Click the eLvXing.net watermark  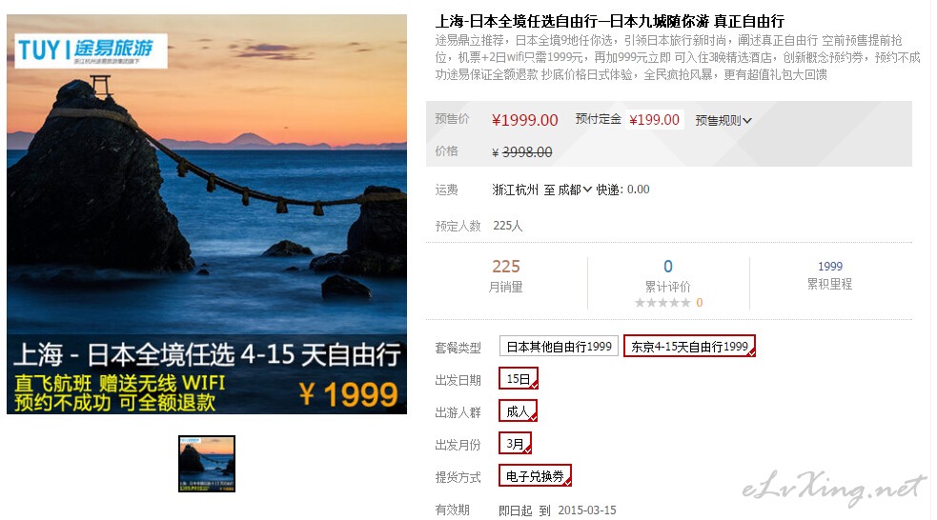pos(832,489)
